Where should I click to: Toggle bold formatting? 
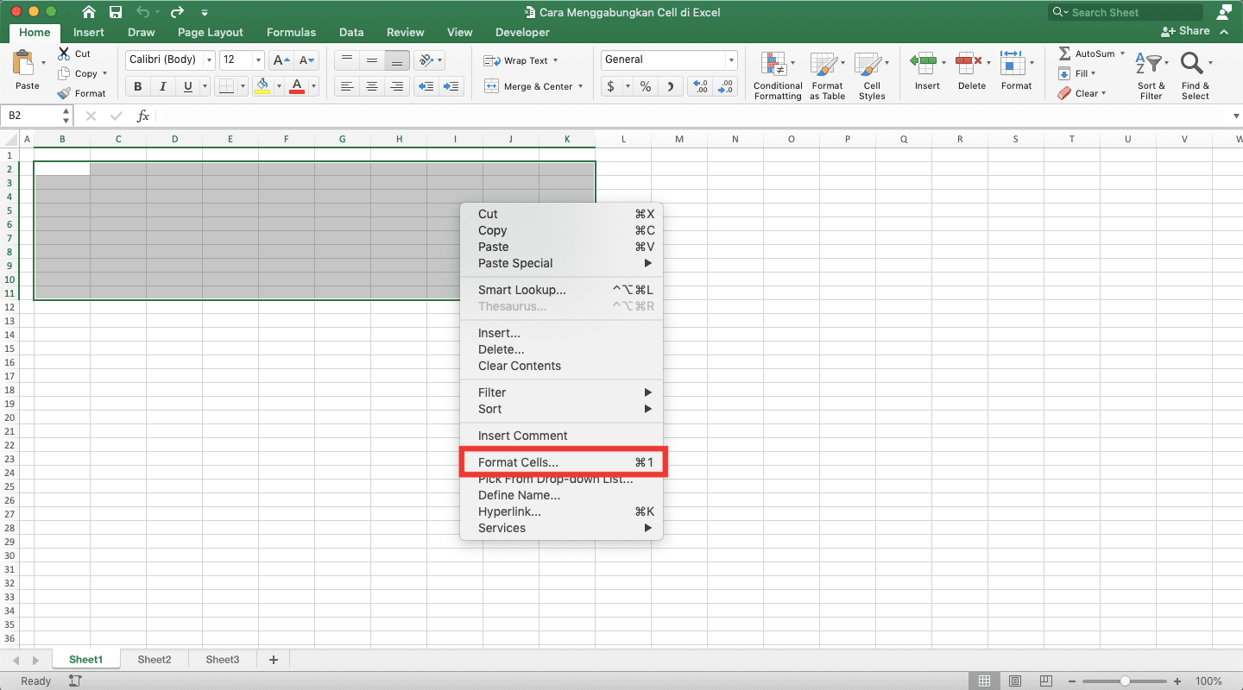(x=137, y=86)
